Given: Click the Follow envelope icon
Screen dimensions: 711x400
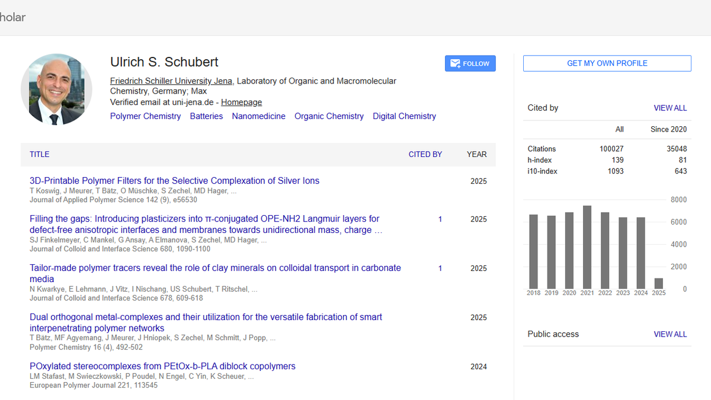Looking at the screenshot, I should tap(455, 63).
